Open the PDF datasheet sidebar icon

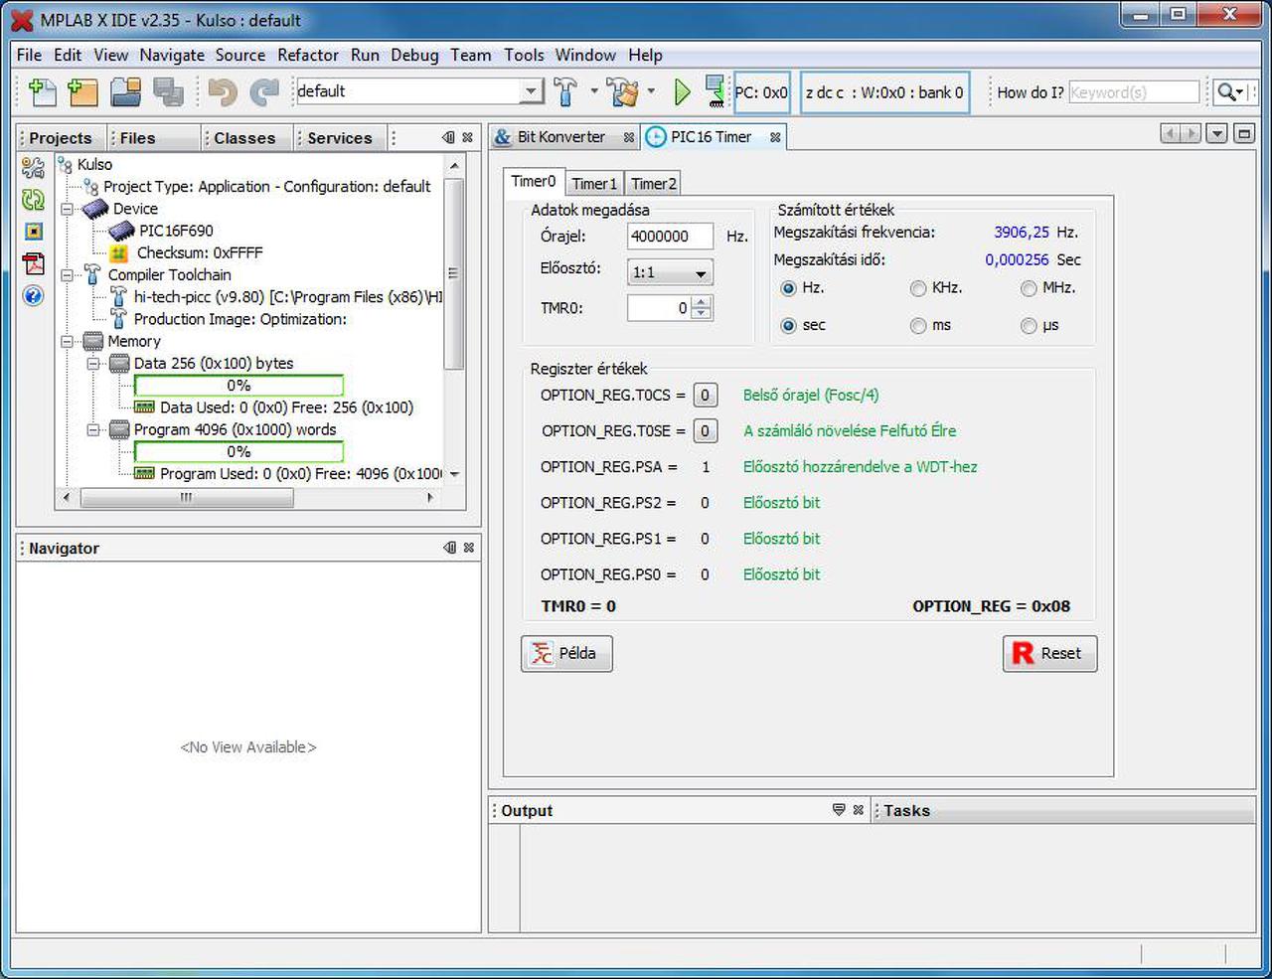coord(33,263)
